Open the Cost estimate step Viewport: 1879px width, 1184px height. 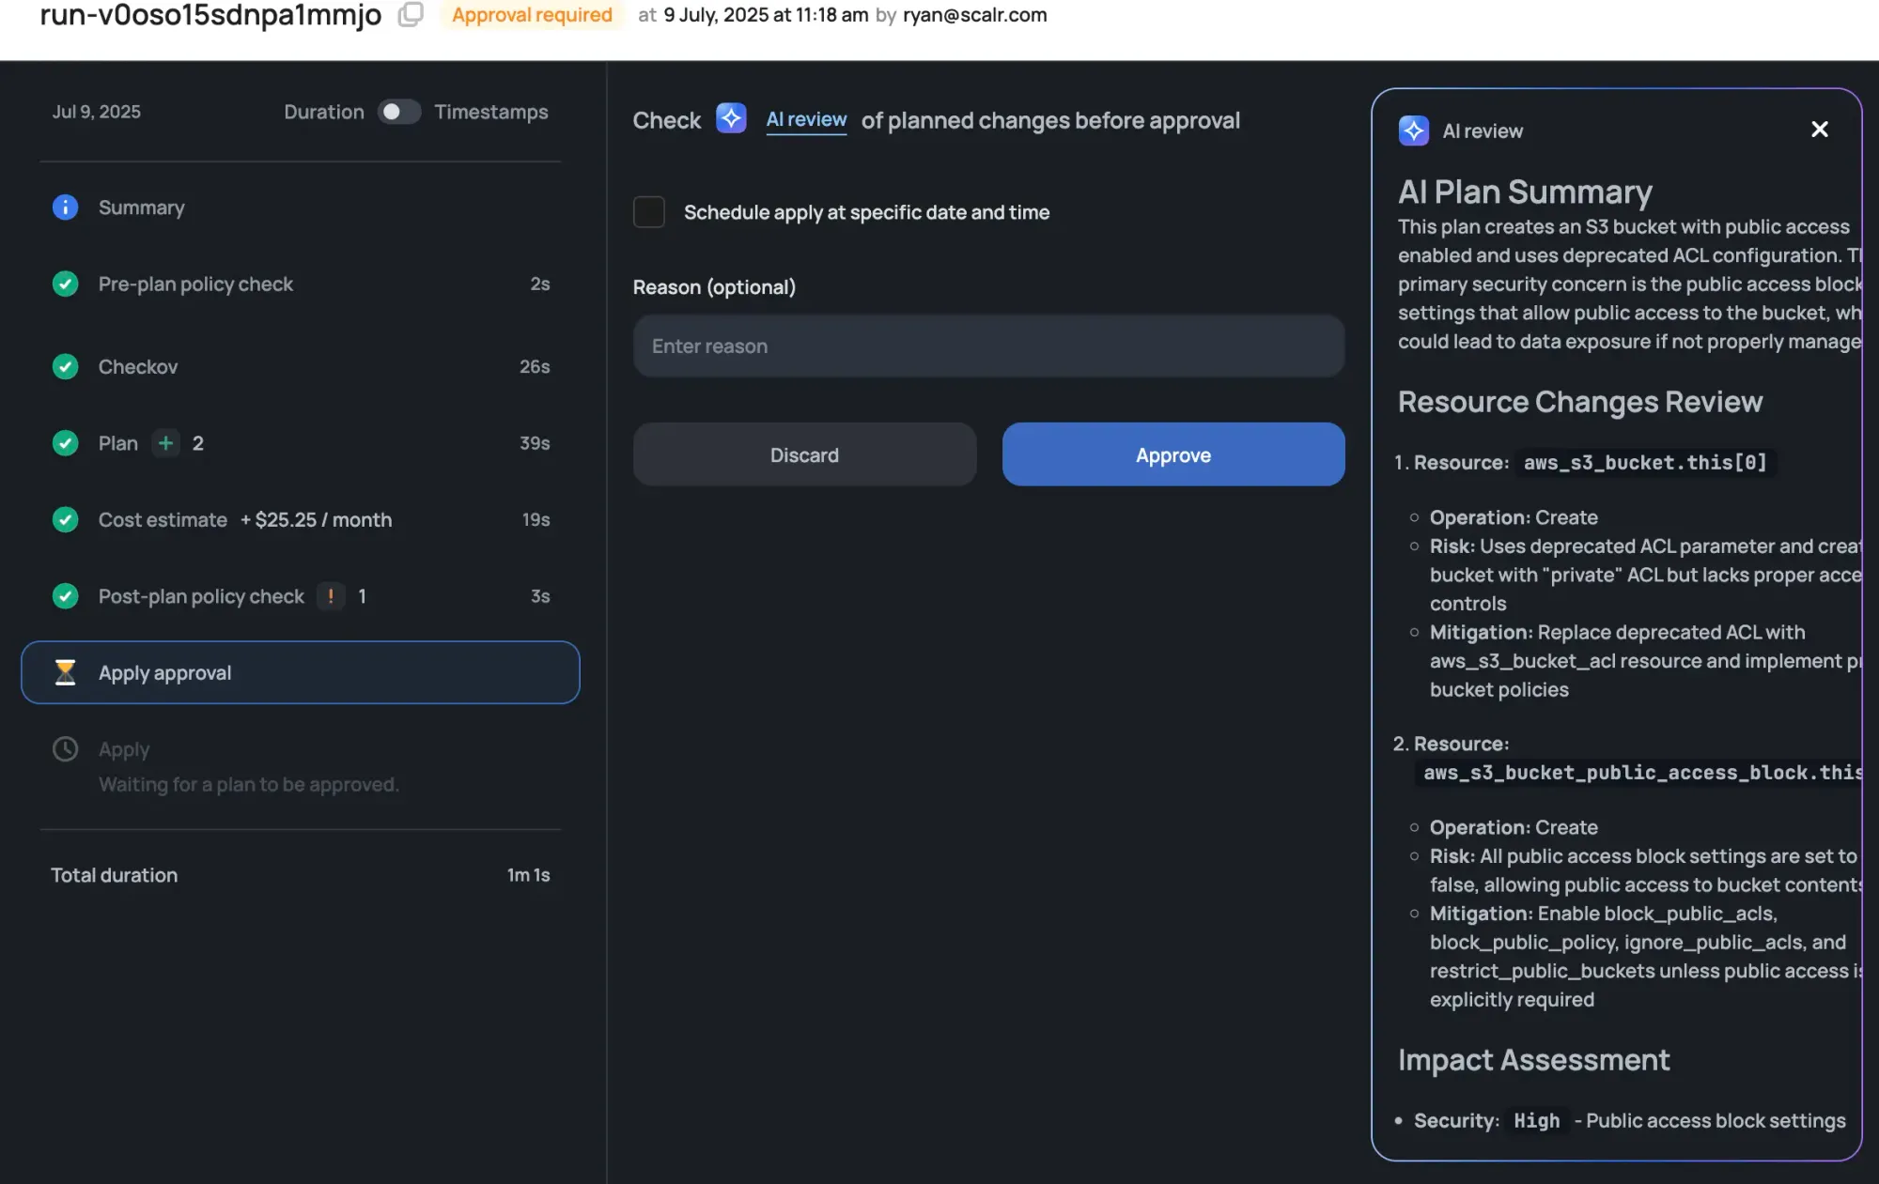[163, 520]
